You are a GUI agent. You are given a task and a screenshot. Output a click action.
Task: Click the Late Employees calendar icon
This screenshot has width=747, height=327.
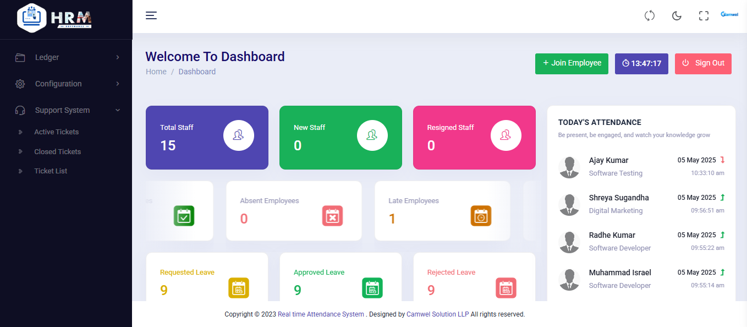point(481,216)
